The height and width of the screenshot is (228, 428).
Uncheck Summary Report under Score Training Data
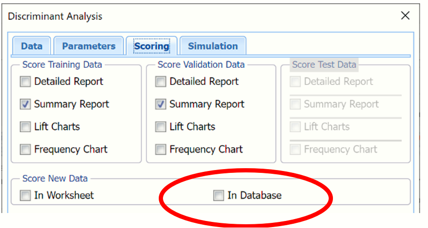click(25, 104)
